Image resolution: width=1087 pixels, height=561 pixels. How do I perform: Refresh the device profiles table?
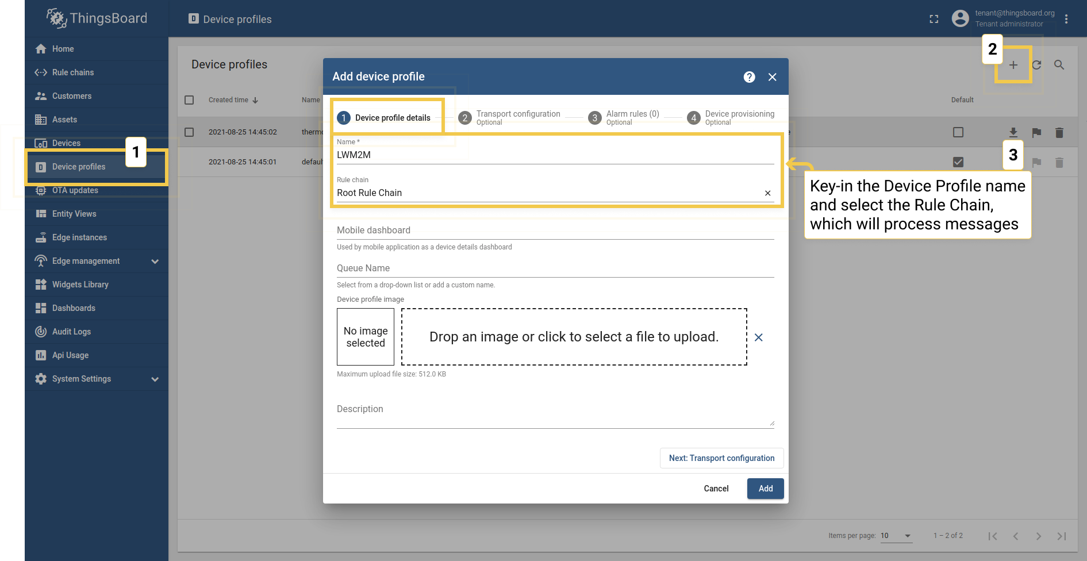(1036, 65)
